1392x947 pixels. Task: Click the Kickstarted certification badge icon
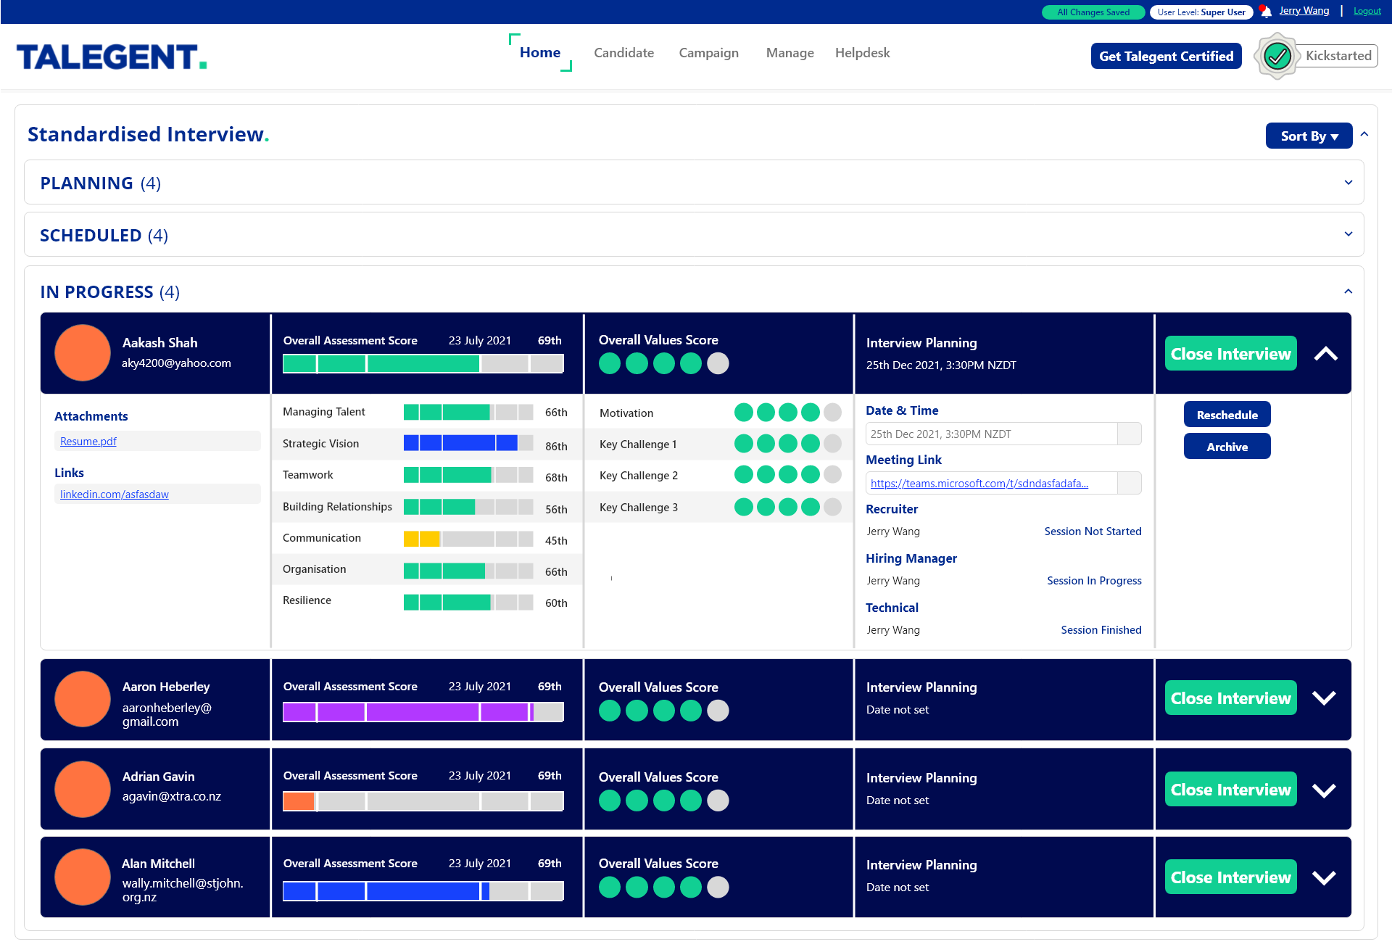point(1278,56)
